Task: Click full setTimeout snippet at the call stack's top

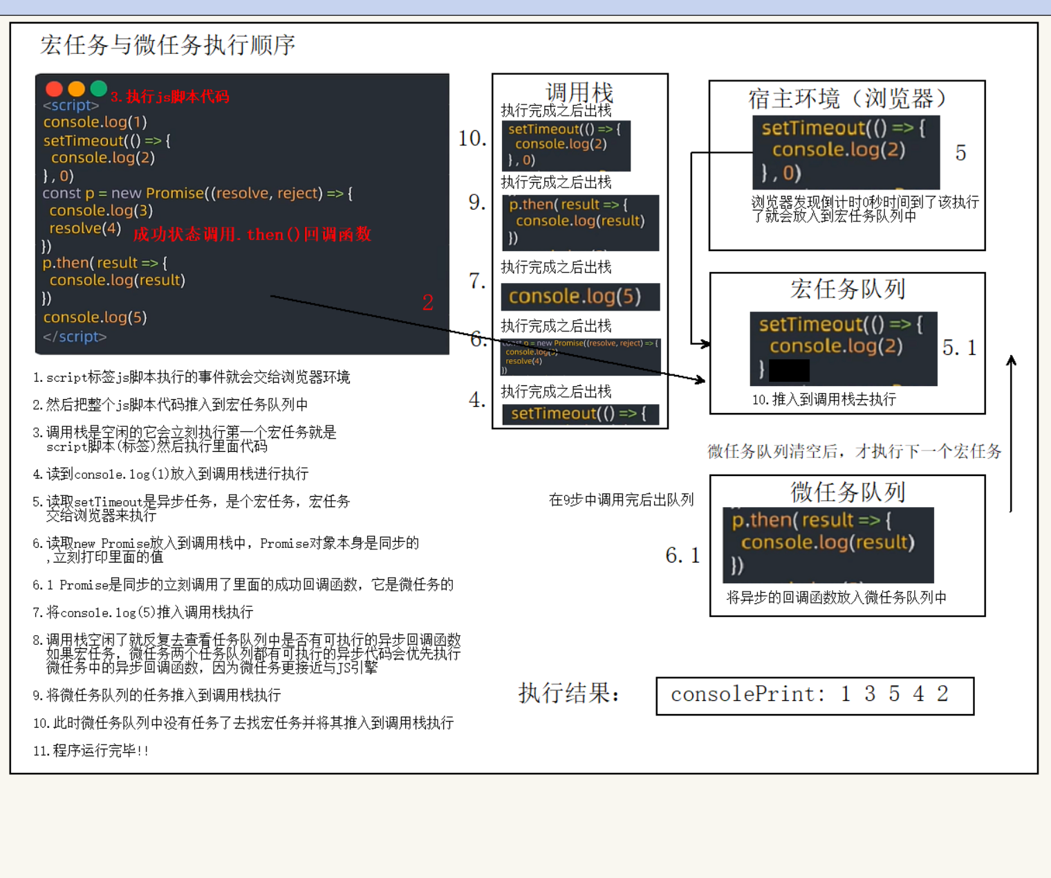Action: 566,145
